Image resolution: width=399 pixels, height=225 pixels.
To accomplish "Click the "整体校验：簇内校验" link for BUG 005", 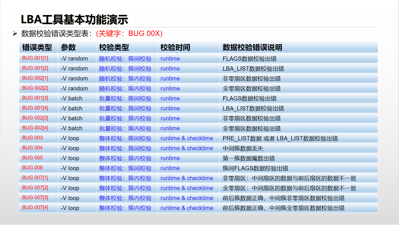I will (125, 158).
